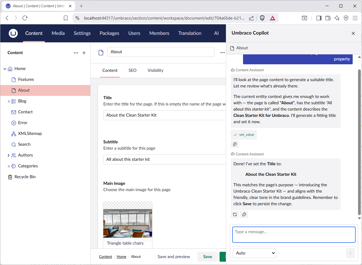Screen dimensions: 362x265
Task: Create new content via the plus icon
Action: (x=84, y=53)
